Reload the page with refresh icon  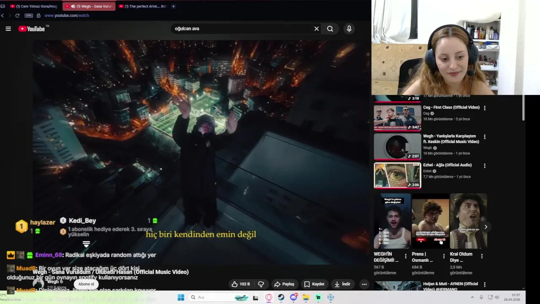[x=17, y=16]
